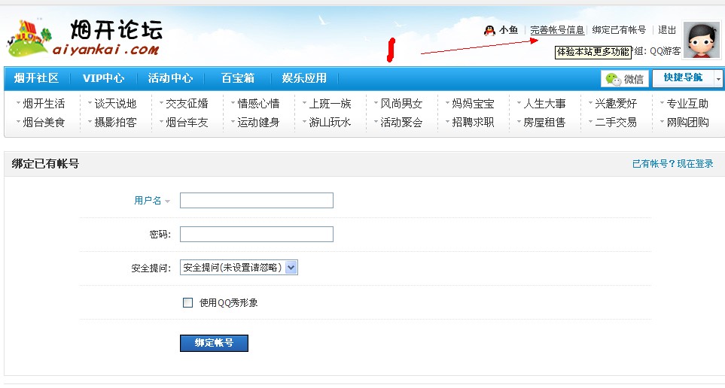
Task: Open the VIP中心 menu tab
Action: click(103, 78)
